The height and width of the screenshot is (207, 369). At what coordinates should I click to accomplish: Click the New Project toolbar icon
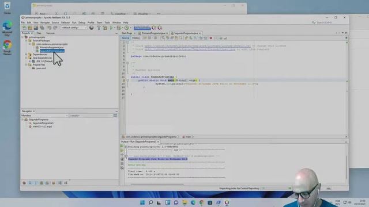30,28
